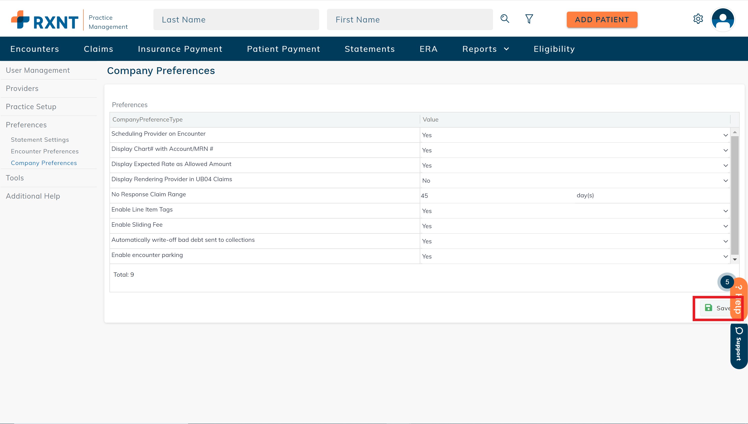Click the CompanyPreferenceType column header
Image resolution: width=748 pixels, height=424 pixels.
click(265, 120)
